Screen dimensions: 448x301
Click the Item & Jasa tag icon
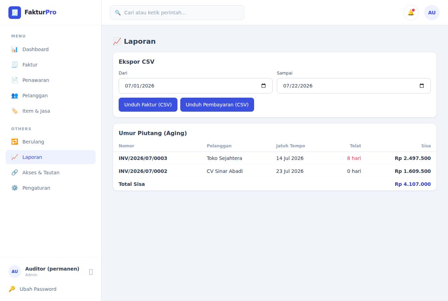14,111
